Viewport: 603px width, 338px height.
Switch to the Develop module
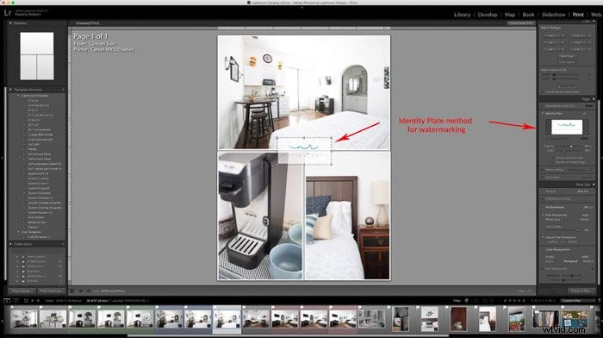click(x=488, y=15)
